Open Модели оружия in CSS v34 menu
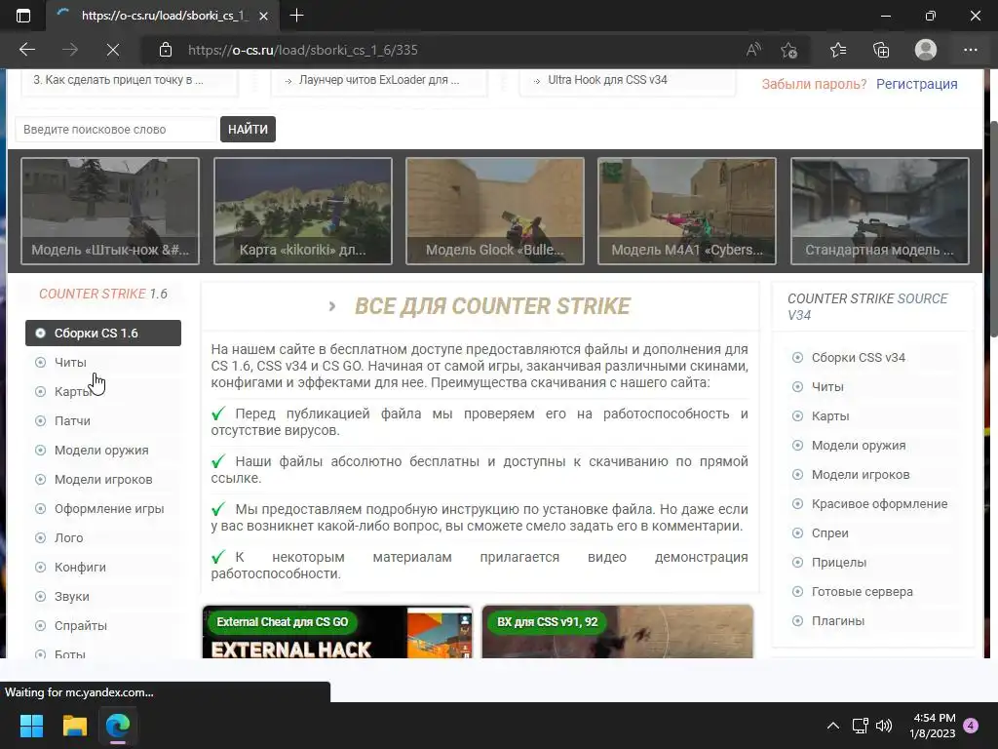 point(859,446)
